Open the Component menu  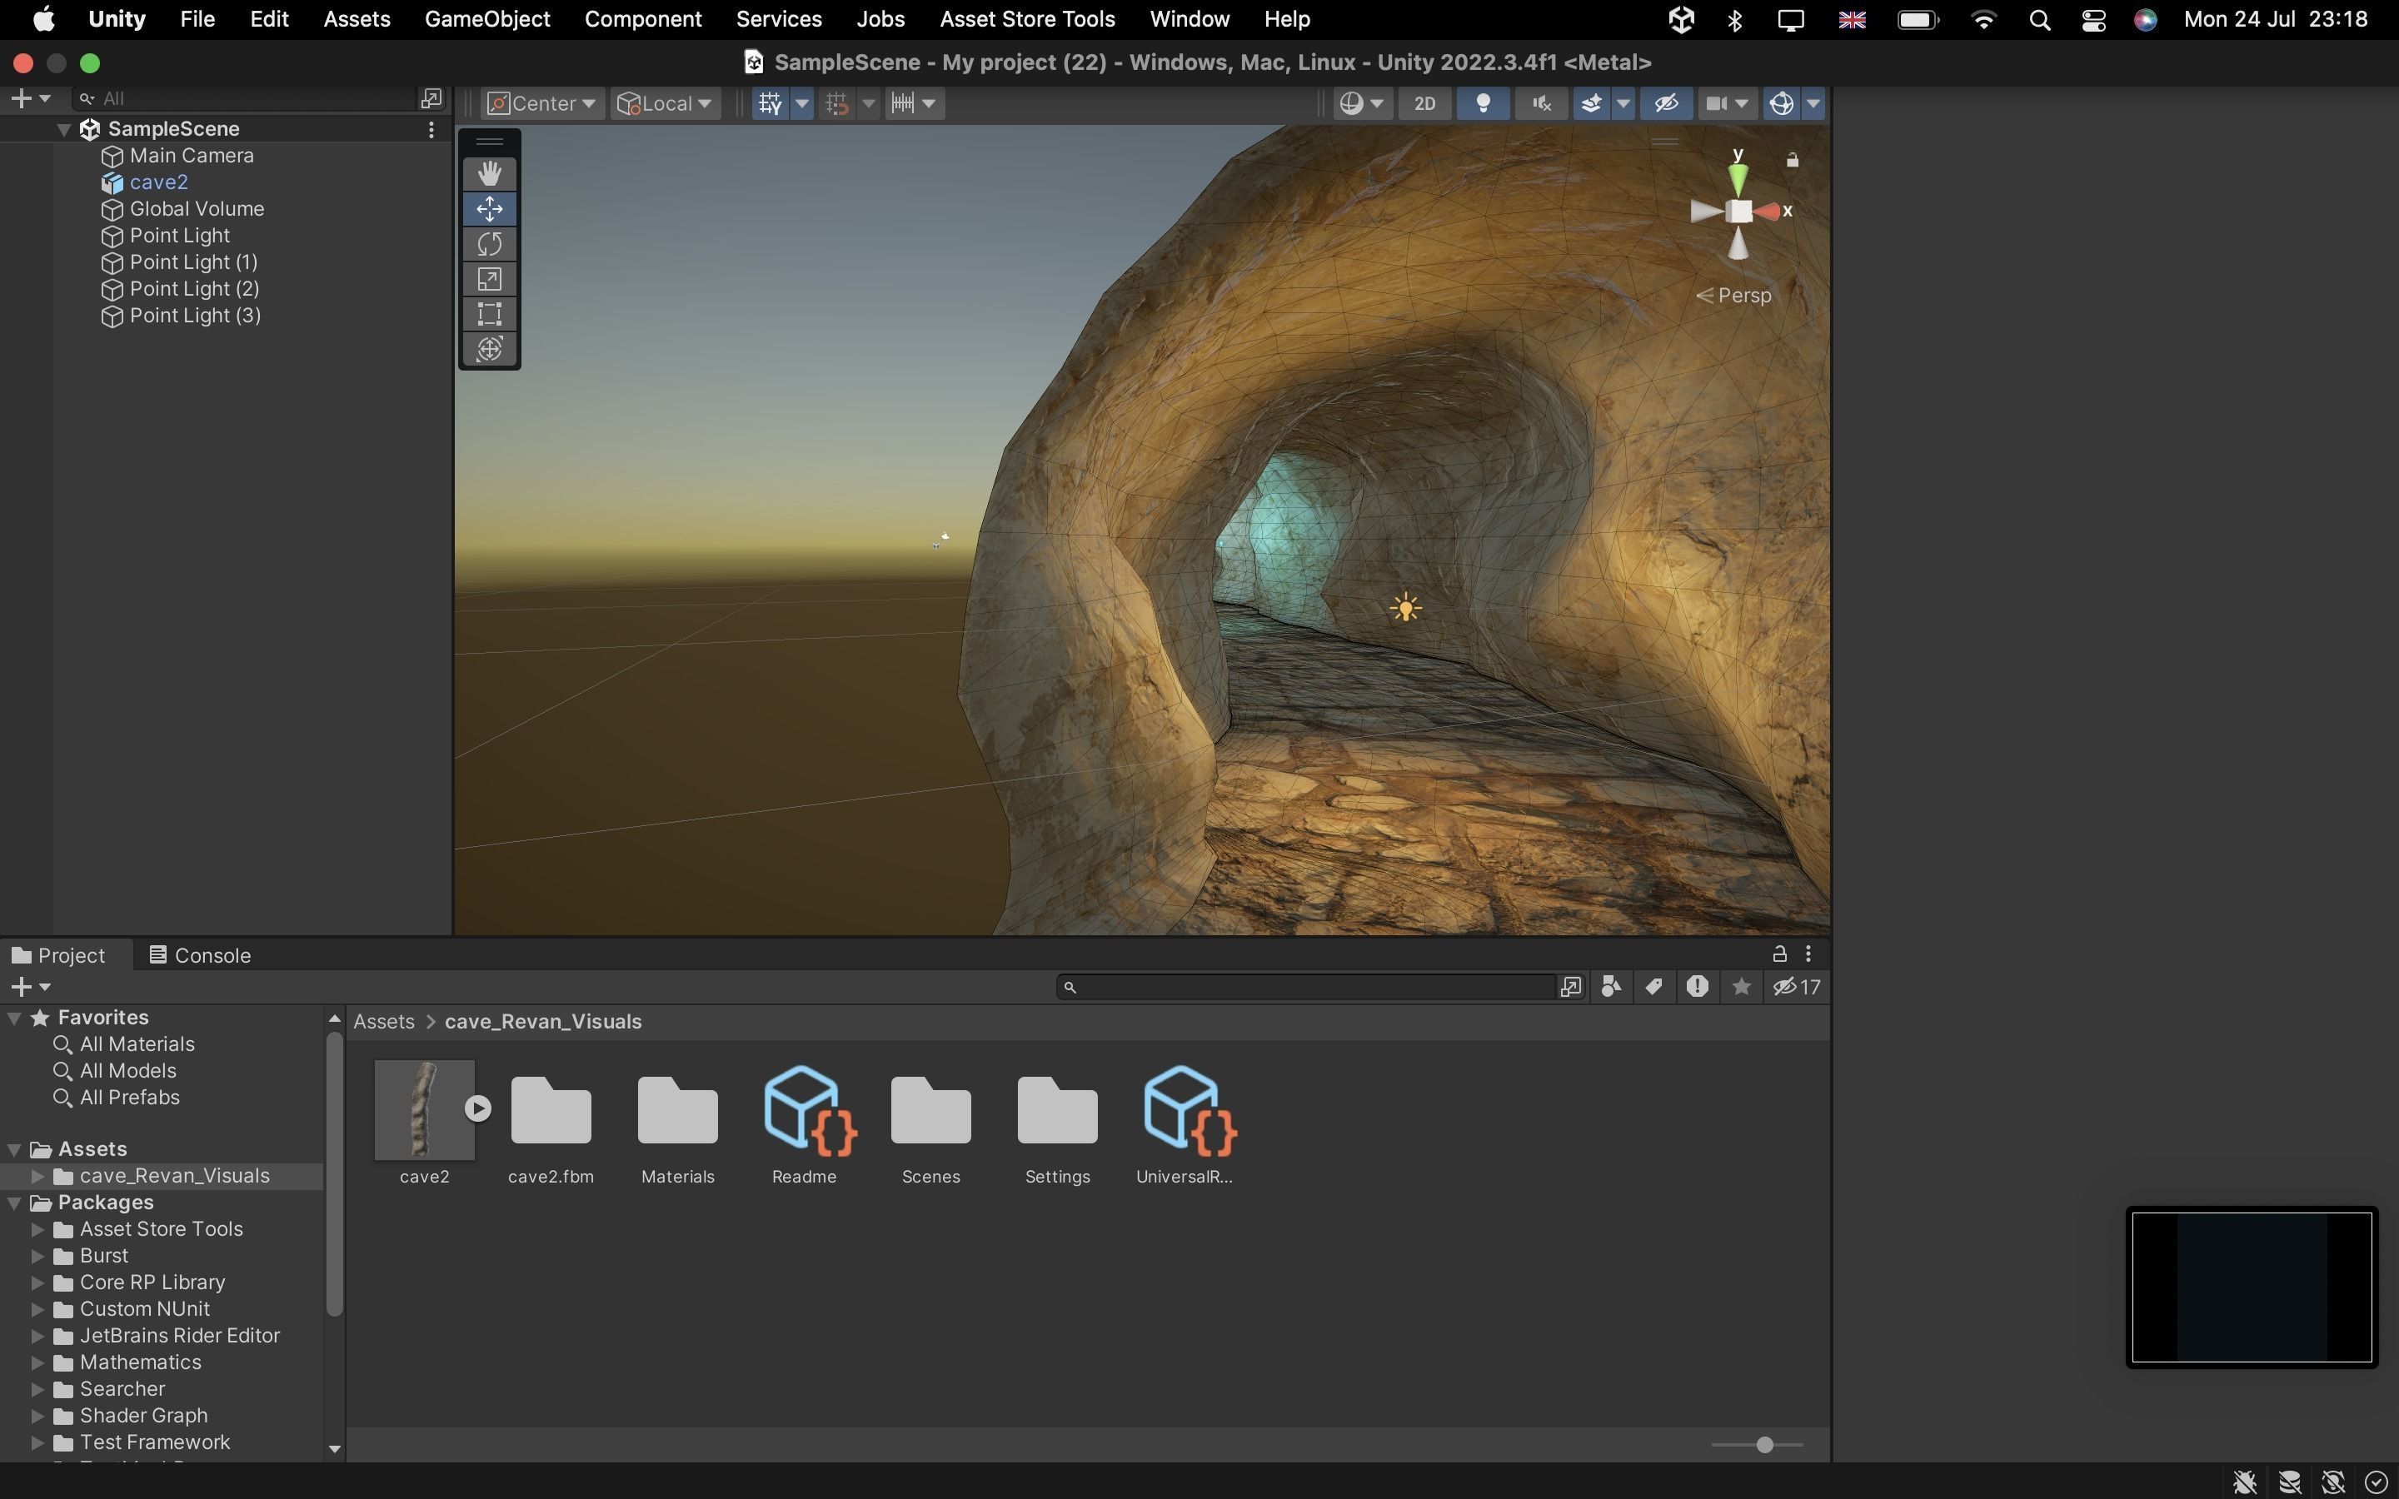click(x=642, y=20)
